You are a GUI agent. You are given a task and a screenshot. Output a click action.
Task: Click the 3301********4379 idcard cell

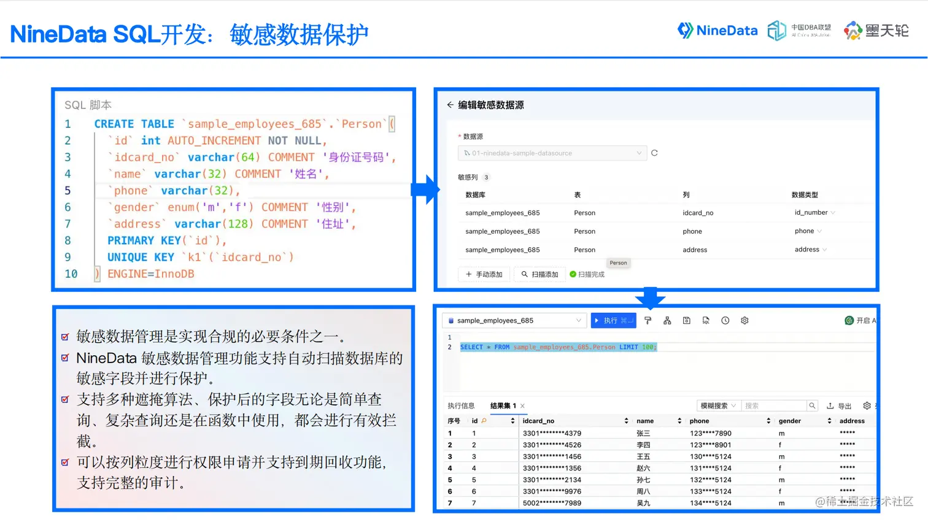click(552, 433)
